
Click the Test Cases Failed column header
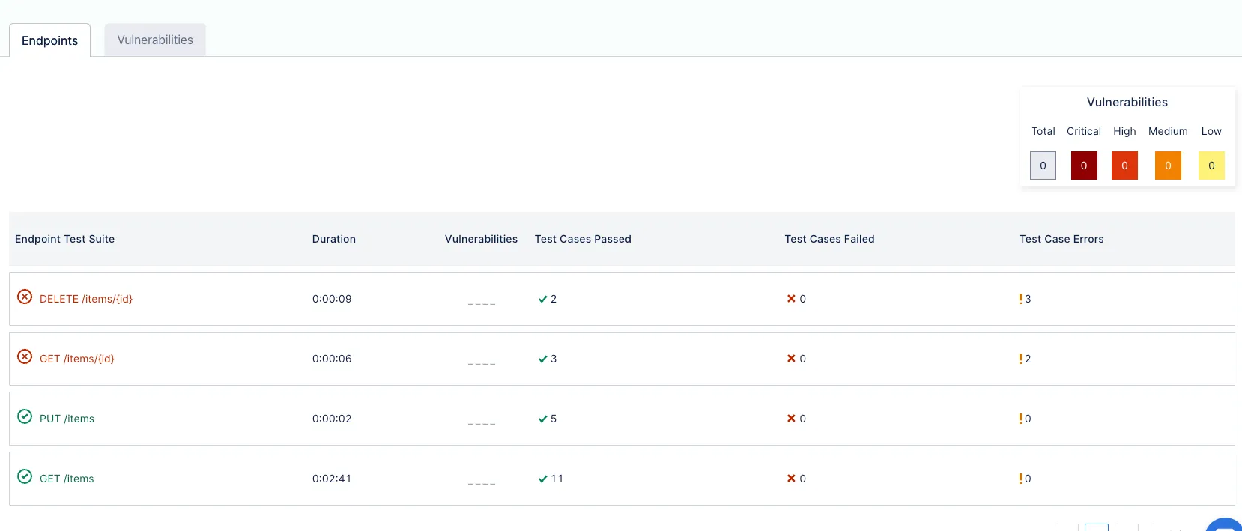829,239
